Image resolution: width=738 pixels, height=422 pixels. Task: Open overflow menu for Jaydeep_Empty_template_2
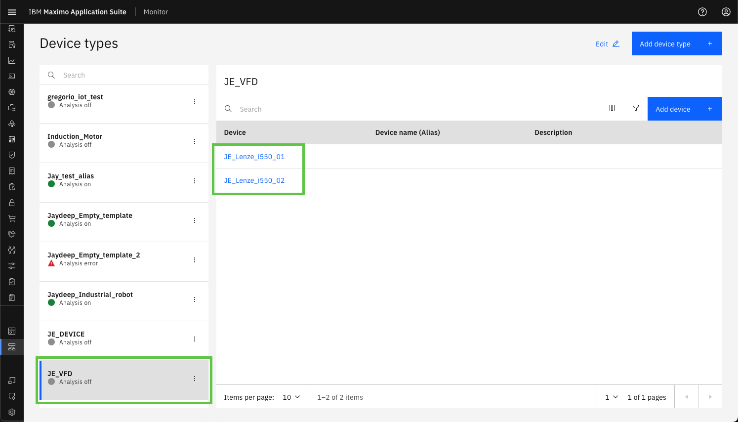(x=195, y=260)
